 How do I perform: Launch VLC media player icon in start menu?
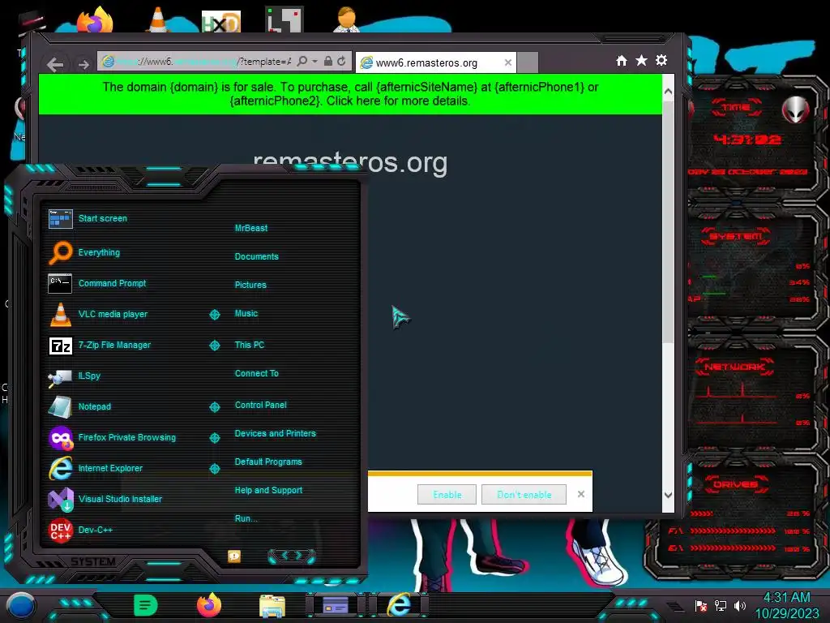[60, 314]
